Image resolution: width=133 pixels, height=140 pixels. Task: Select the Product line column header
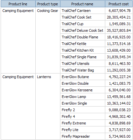click(x=18, y=4)
